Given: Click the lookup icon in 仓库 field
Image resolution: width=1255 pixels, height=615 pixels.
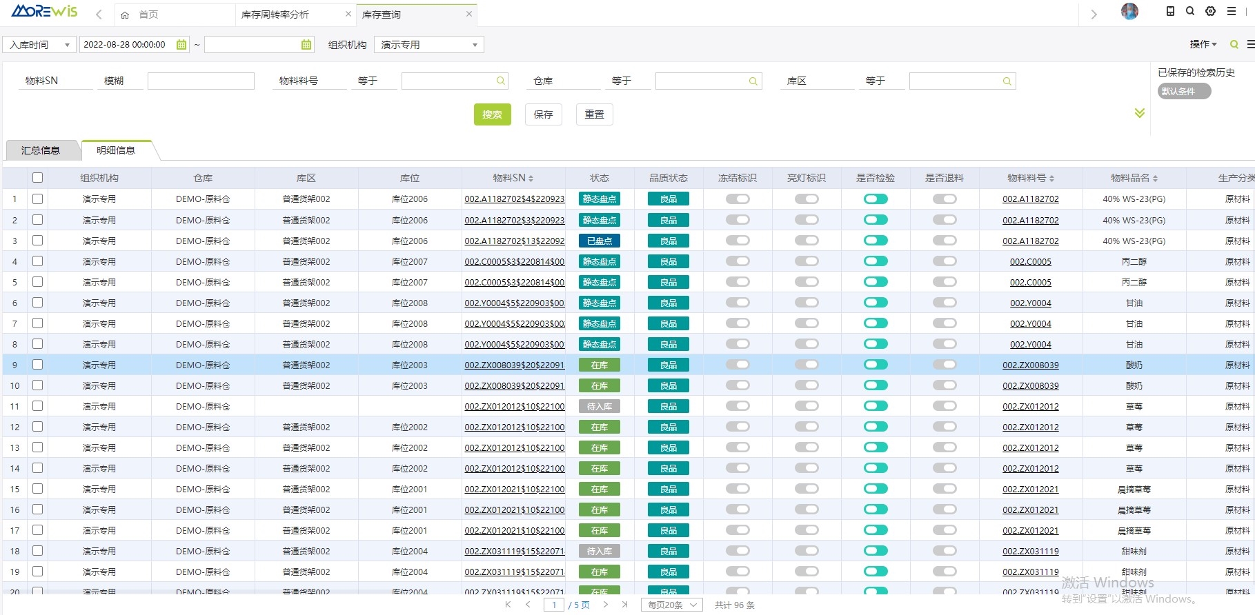Looking at the screenshot, I should 753,81.
